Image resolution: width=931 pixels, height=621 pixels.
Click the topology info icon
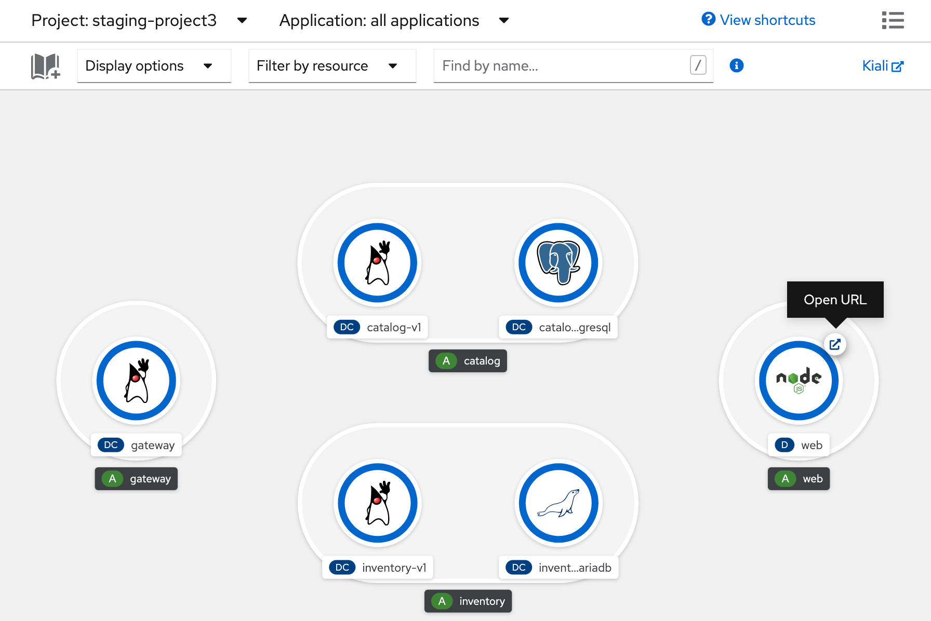pos(736,65)
